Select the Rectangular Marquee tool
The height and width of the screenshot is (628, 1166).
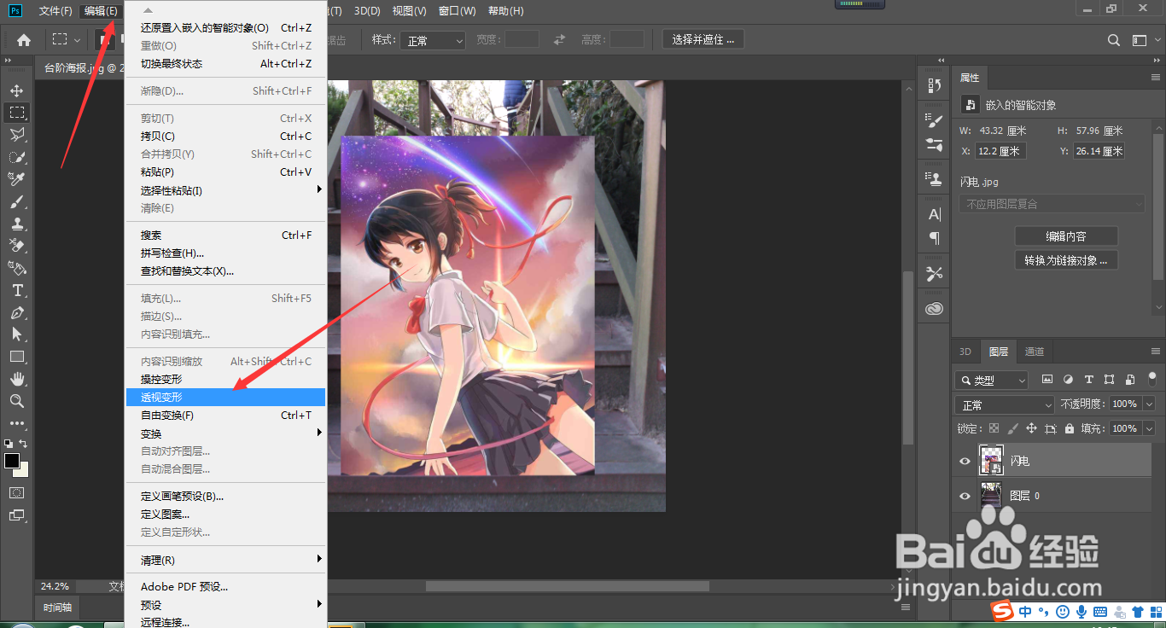tap(17, 113)
